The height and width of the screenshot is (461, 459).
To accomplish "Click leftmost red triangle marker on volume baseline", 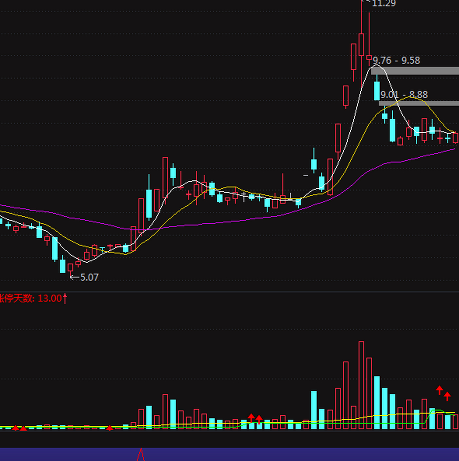I will coord(15,428).
